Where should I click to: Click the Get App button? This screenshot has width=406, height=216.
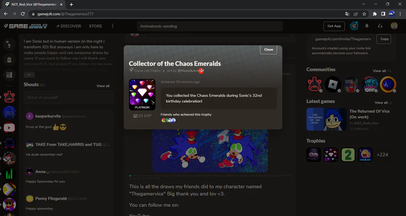tap(334, 26)
